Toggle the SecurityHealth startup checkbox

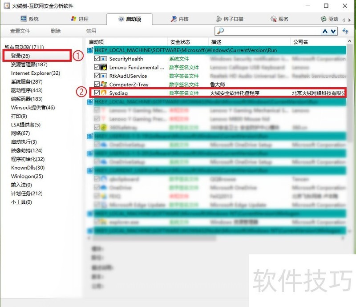97,58
